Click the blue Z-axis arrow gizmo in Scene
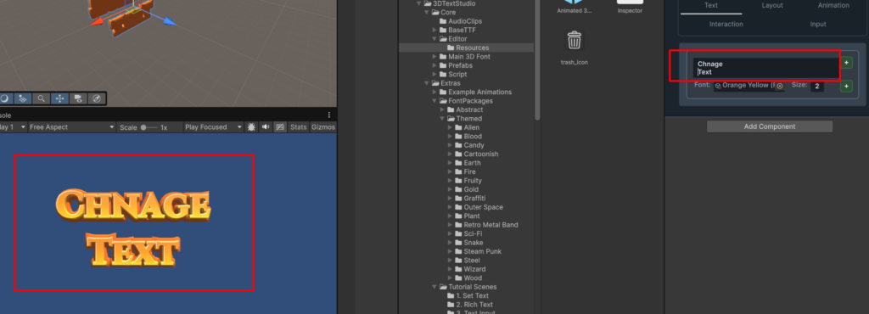The width and height of the screenshot is (869, 314). [169, 22]
